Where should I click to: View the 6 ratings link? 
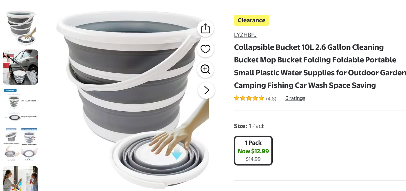295,98
